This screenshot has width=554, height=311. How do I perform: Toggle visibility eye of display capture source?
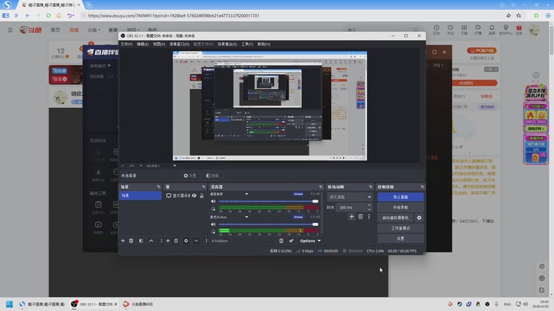[194, 196]
